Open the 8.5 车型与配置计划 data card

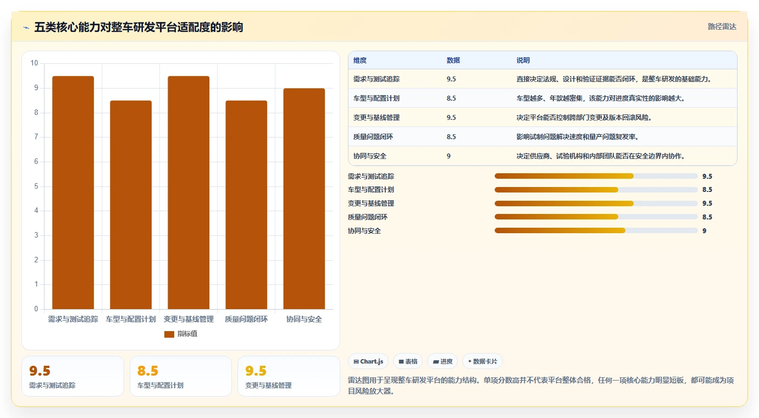click(x=181, y=376)
